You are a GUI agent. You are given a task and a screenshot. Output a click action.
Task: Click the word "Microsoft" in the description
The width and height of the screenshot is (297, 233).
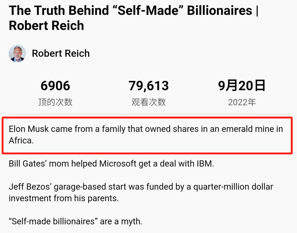click(118, 164)
